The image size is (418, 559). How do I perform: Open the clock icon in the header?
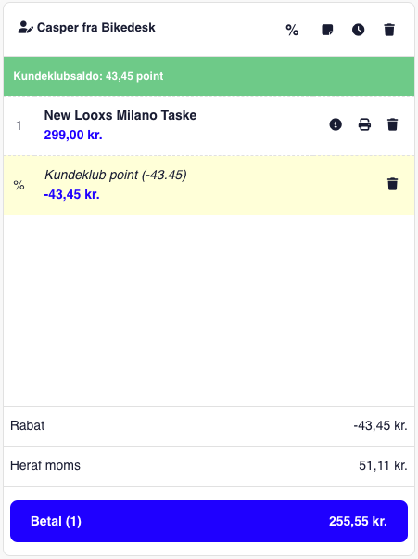click(359, 30)
